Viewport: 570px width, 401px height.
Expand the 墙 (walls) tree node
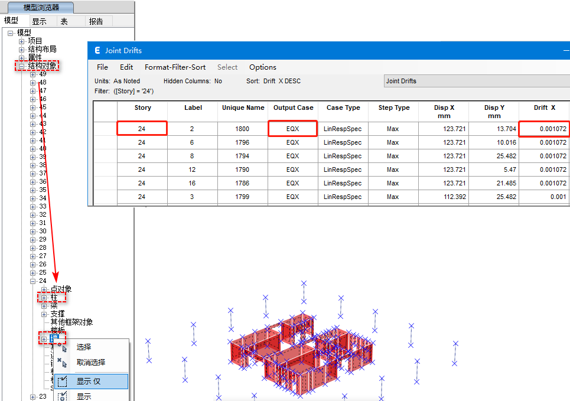pyautogui.click(x=44, y=339)
